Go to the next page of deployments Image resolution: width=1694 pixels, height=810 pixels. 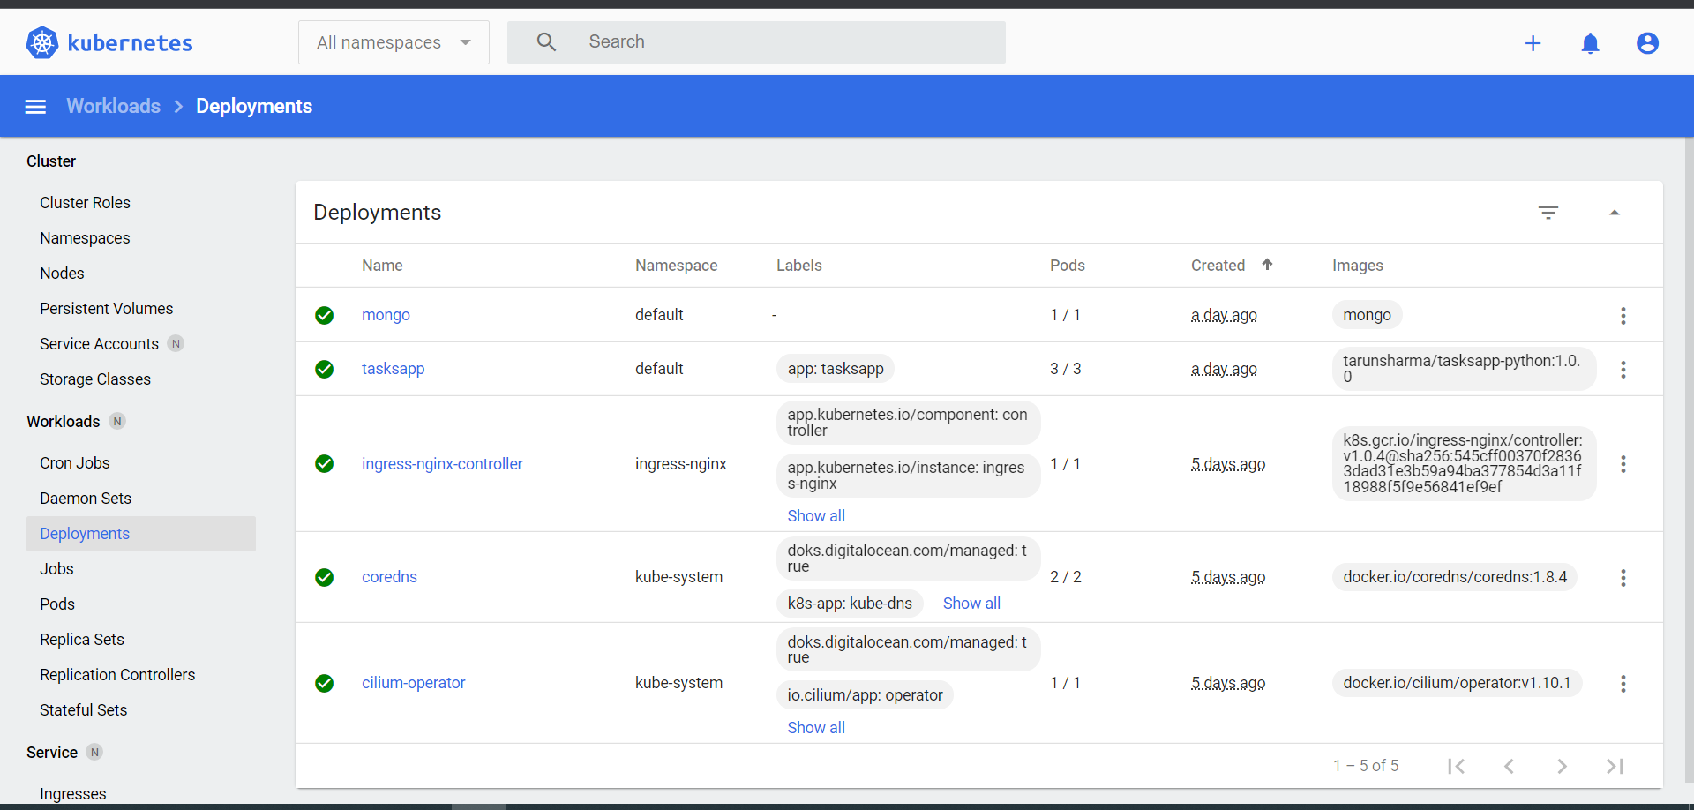coord(1562,766)
